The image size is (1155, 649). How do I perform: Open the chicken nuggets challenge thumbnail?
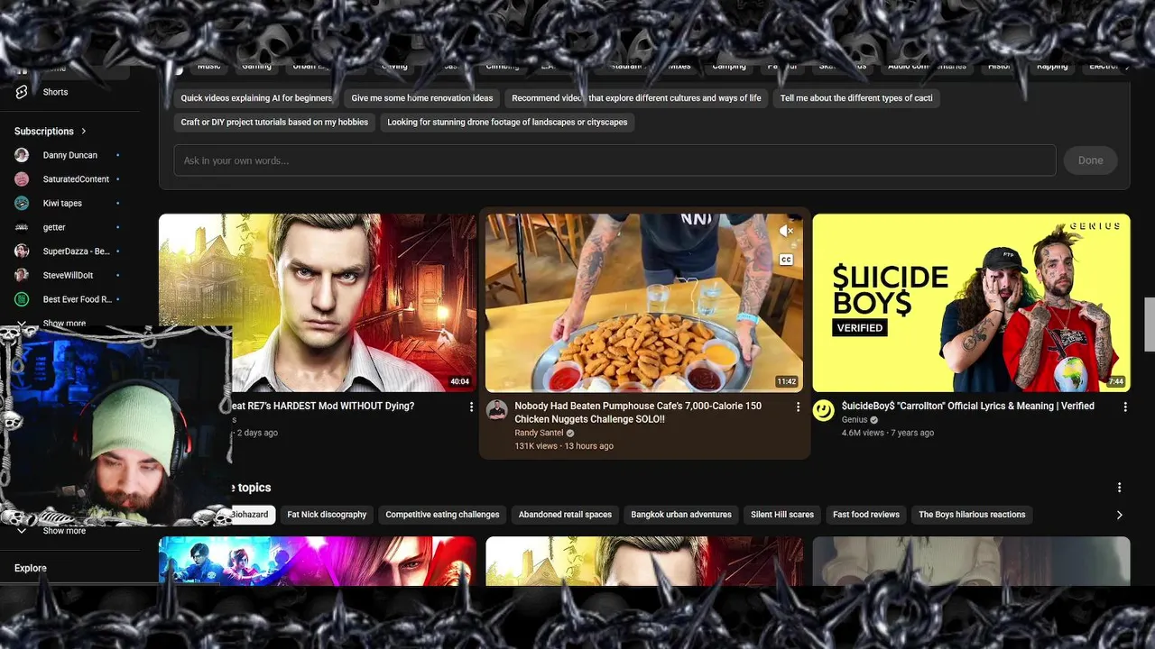click(x=644, y=303)
